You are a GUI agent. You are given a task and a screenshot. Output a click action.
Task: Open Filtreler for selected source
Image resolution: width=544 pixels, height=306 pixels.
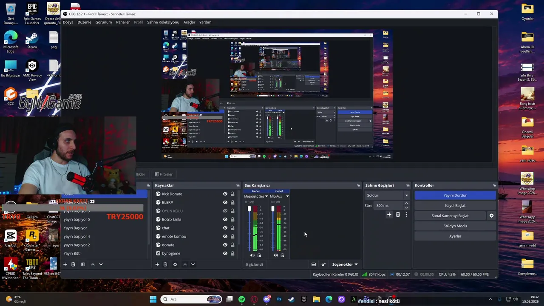164,174
